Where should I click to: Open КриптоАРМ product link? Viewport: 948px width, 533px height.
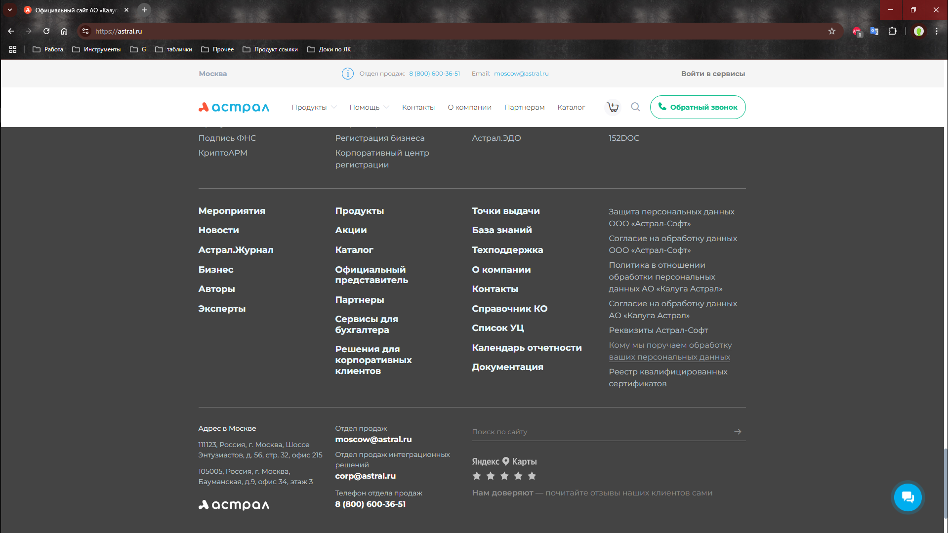coord(223,153)
